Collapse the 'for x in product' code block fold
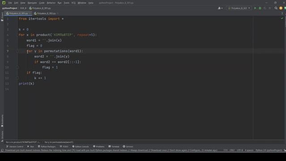 (18, 35)
